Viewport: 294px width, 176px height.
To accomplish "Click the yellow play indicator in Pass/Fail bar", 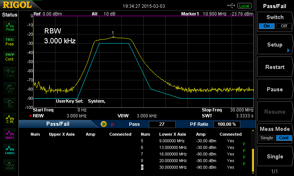I will point(104,124).
